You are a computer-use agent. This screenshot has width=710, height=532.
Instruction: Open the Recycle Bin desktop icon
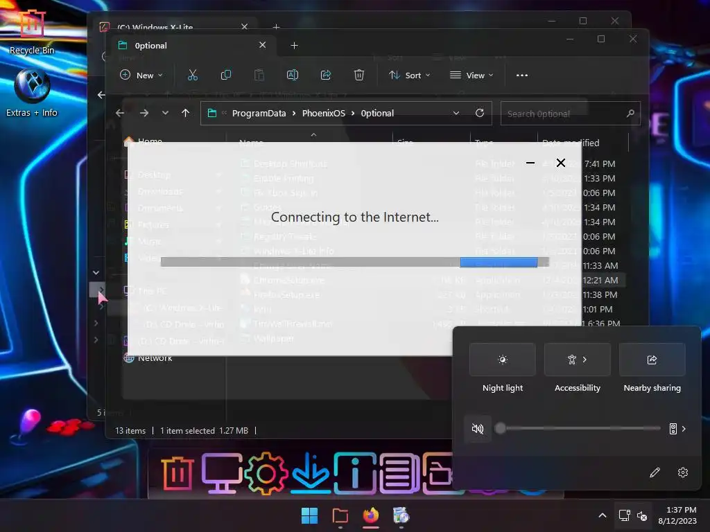32,32
